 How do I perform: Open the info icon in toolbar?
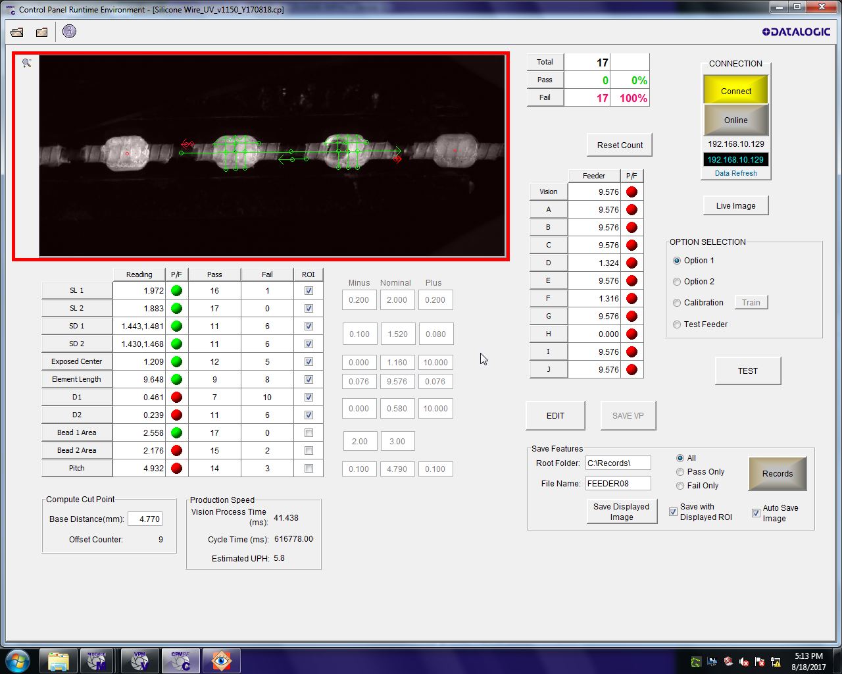tap(69, 32)
